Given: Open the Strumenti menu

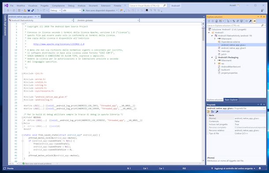Looking at the screenshot, I should click(x=93, y=6).
